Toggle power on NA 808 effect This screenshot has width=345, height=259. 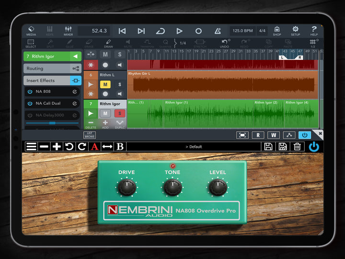point(30,91)
